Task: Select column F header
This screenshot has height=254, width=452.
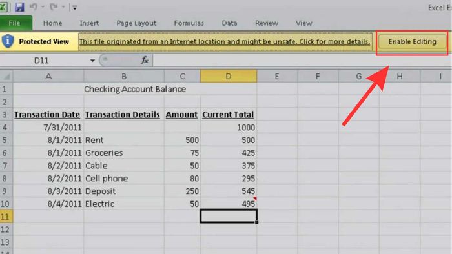Action: tap(318, 76)
